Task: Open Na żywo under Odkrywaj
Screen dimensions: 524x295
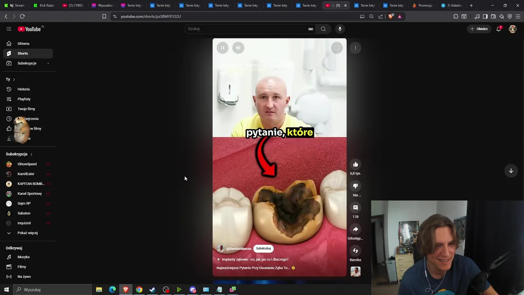Action: pos(28,277)
